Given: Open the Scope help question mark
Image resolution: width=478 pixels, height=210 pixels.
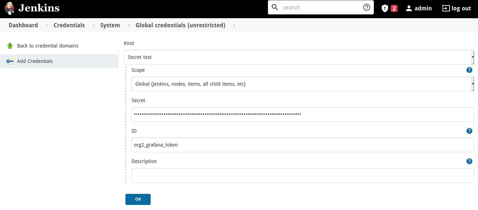Looking at the screenshot, I should 469,70.
